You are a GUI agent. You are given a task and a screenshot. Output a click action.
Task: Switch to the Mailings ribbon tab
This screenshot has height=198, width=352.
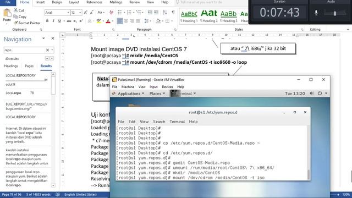point(116,2)
